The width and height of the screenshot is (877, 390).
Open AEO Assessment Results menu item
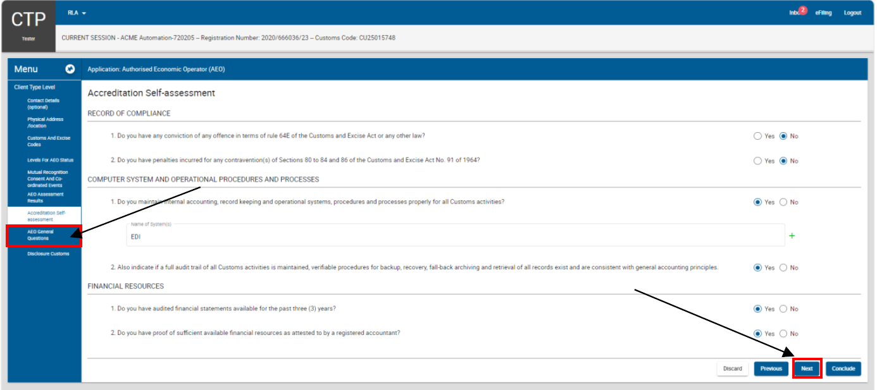tap(44, 197)
